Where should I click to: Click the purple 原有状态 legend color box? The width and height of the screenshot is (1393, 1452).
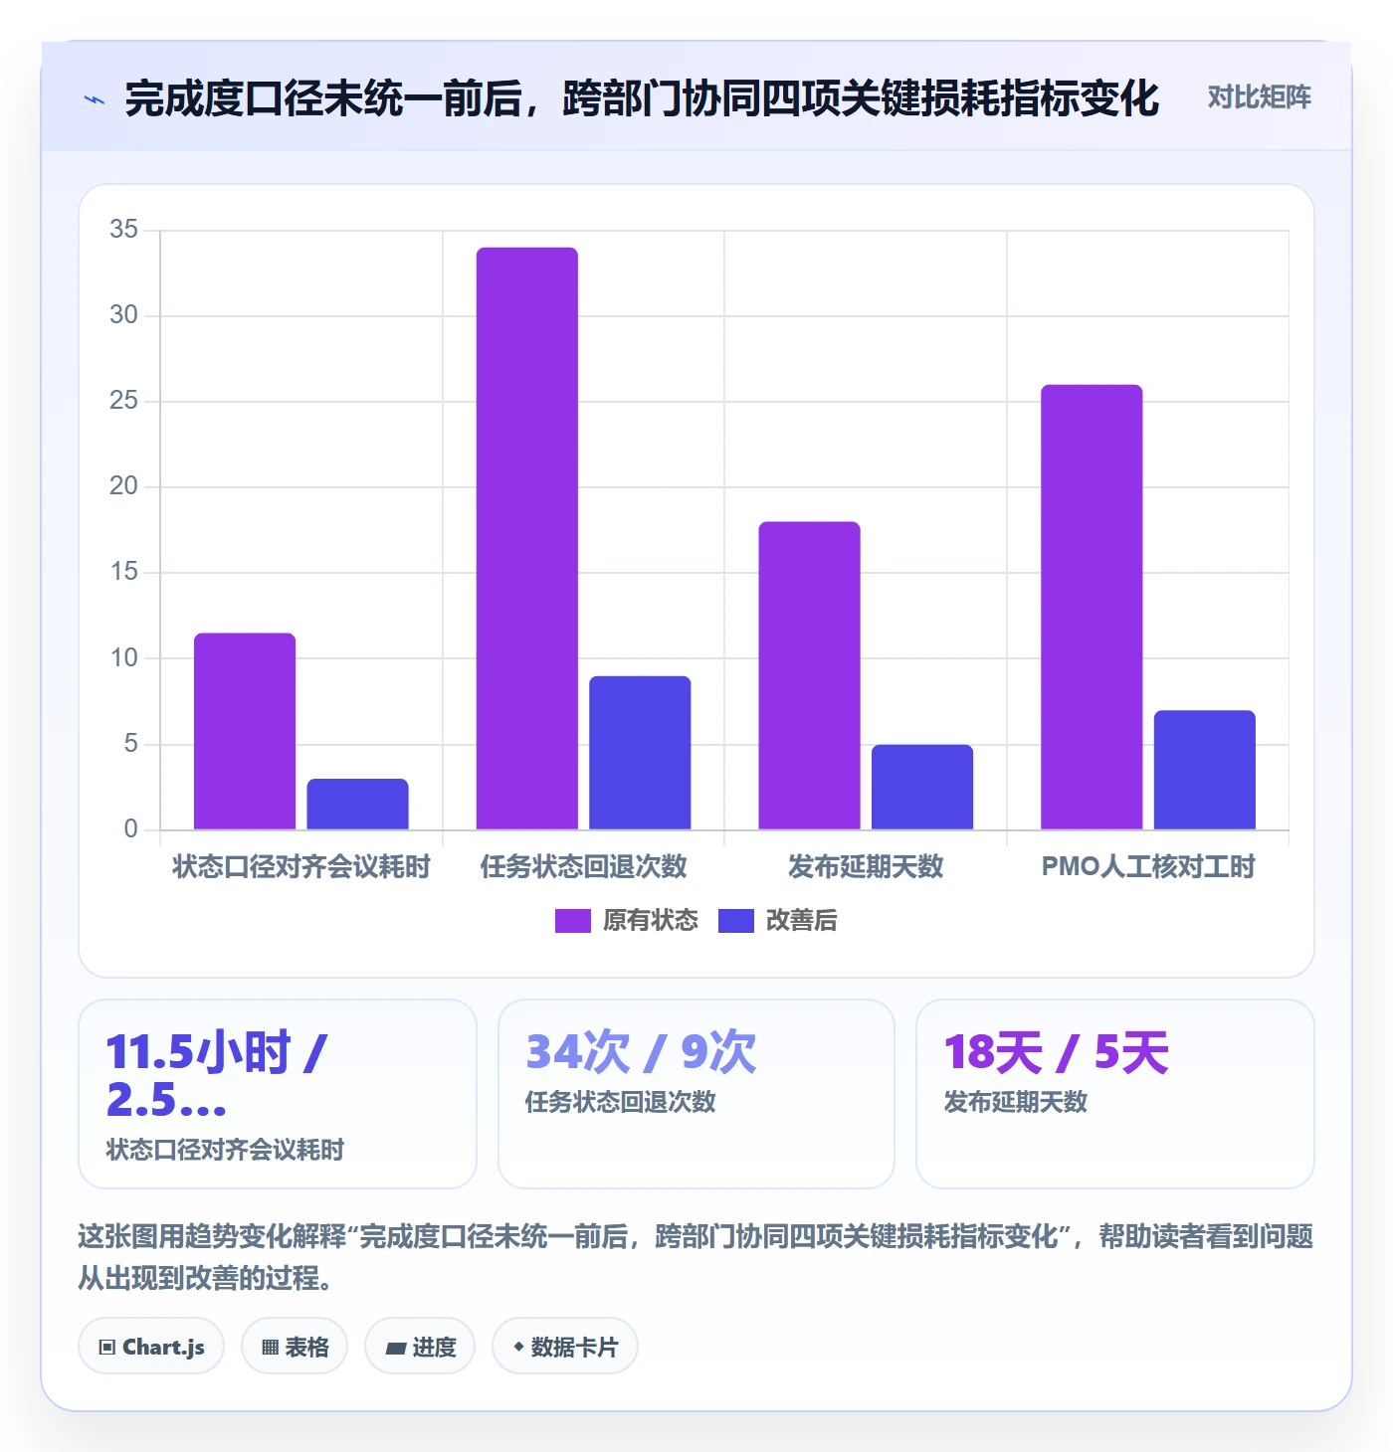pos(573,921)
